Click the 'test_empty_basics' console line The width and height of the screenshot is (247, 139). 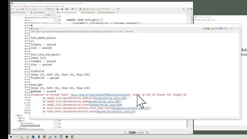43,38
